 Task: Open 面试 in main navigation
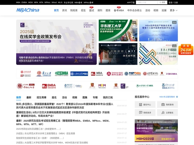[x=92, y=10]
